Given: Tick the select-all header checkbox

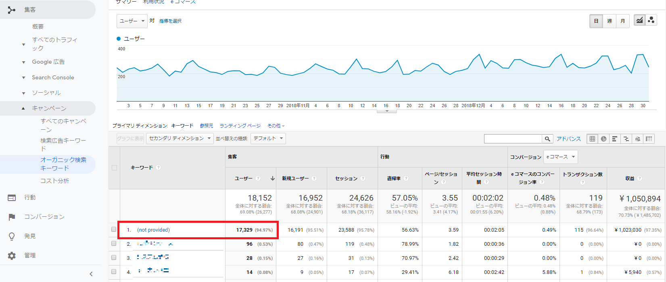Looking at the screenshot, I should click(x=114, y=168).
